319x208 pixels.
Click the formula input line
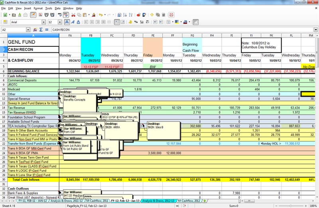[x=179, y=30]
